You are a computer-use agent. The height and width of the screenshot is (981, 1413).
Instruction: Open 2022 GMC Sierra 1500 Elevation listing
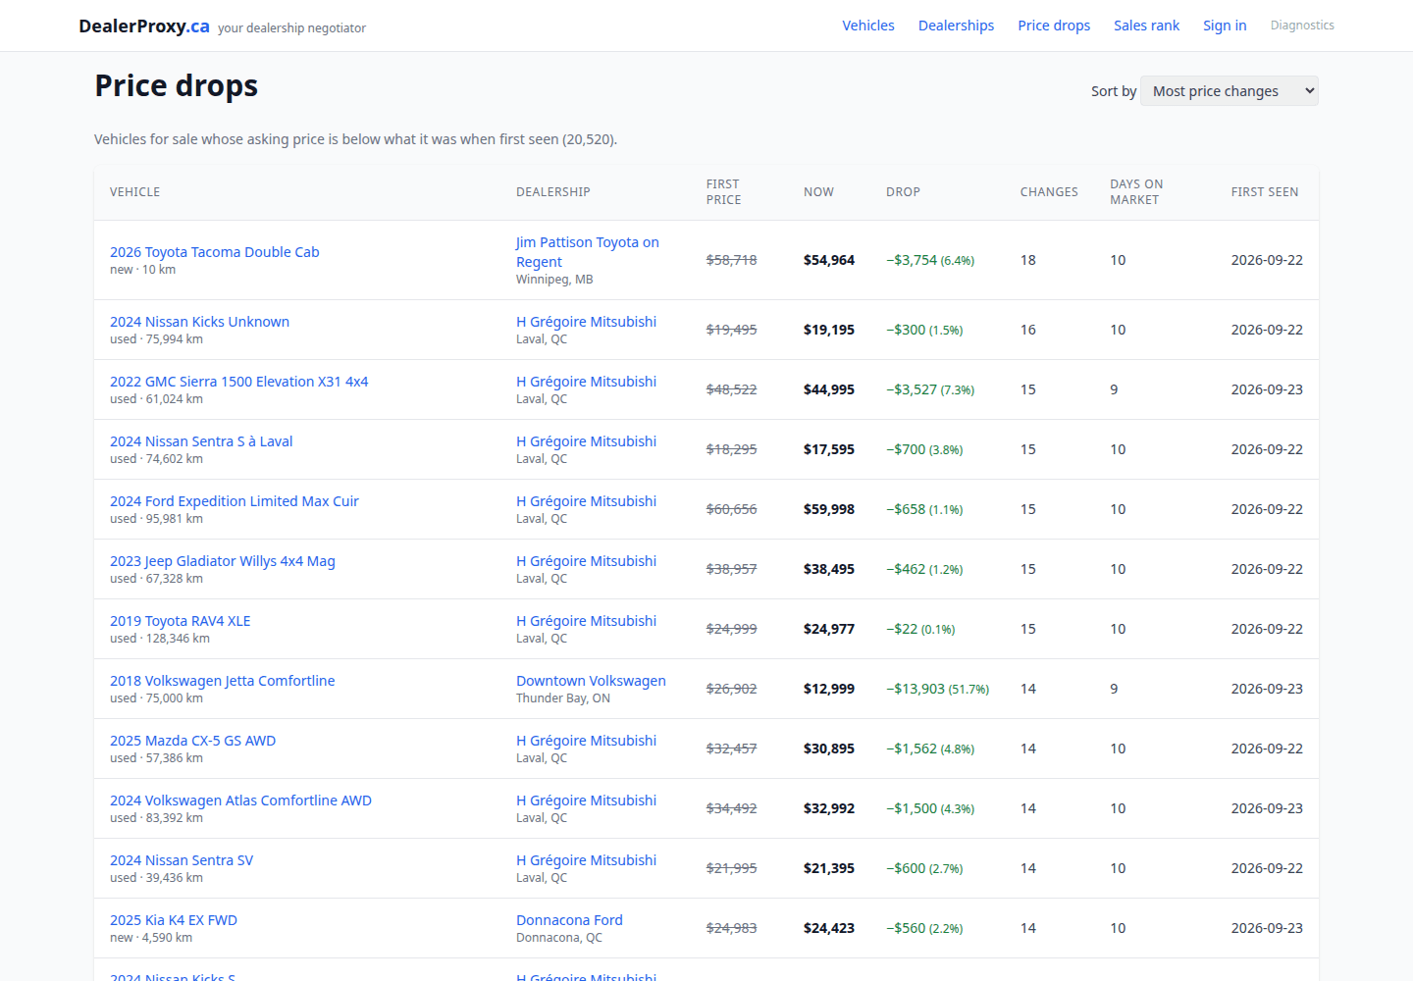click(238, 382)
